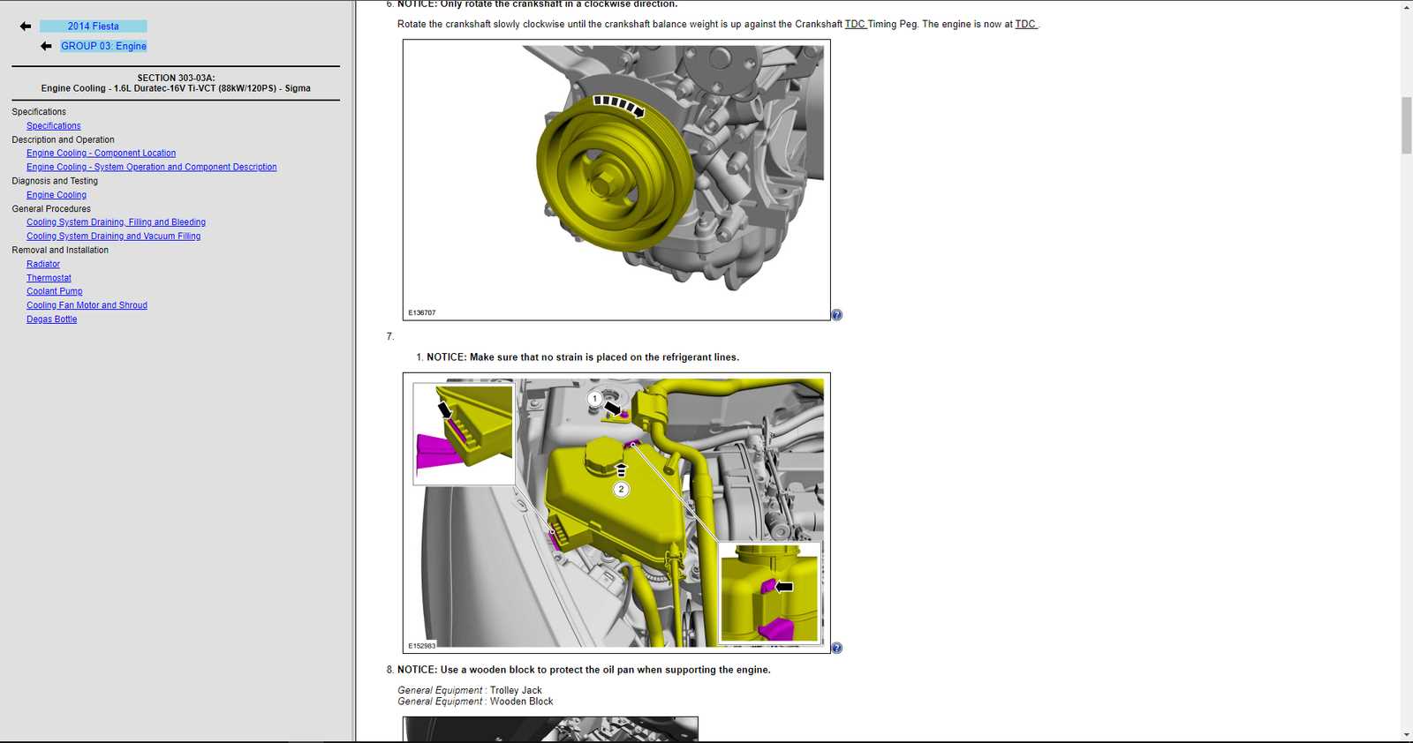The width and height of the screenshot is (1413, 743).
Task: Open the Thermostat removal procedure
Action: point(49,278)
